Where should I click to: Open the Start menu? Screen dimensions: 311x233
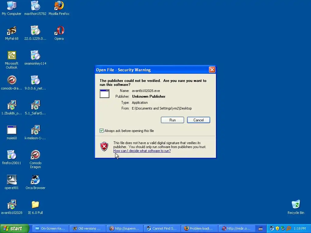pos(14,228)
